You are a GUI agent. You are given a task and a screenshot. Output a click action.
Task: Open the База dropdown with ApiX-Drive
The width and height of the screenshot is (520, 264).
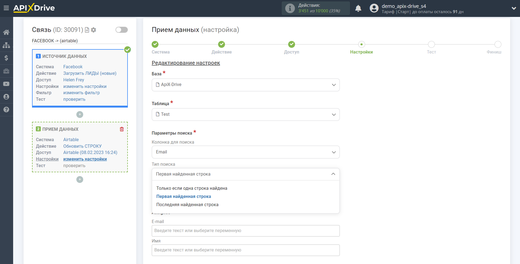(x=245, y=85)
